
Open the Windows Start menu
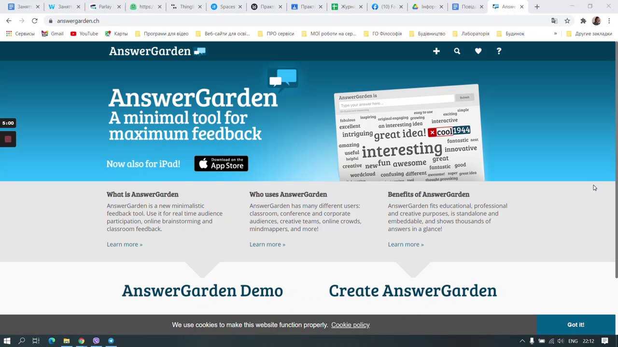tap(7, 341)
